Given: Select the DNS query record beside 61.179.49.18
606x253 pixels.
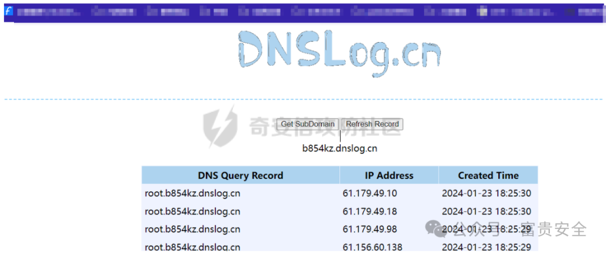Looking at the screenshot, I should tap(192, 211).
